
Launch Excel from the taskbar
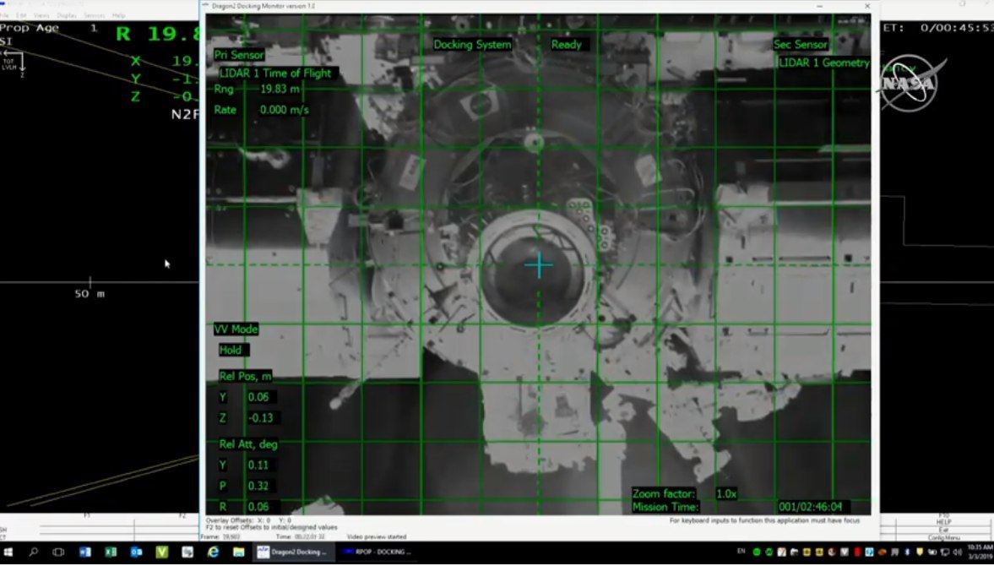click(110, 552)
